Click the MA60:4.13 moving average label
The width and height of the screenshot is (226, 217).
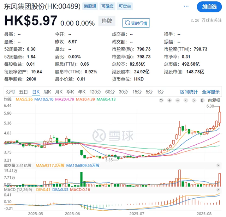click(106, 100)
